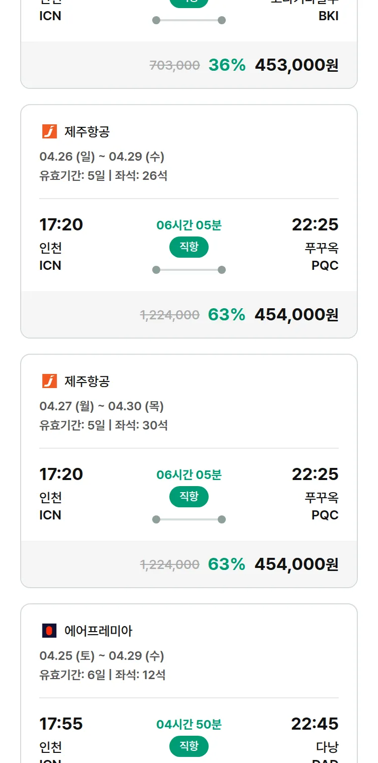The image size is (378, 763).
Task: Click 63% discount on 04.26 flight card
Action: click(226, 315)
